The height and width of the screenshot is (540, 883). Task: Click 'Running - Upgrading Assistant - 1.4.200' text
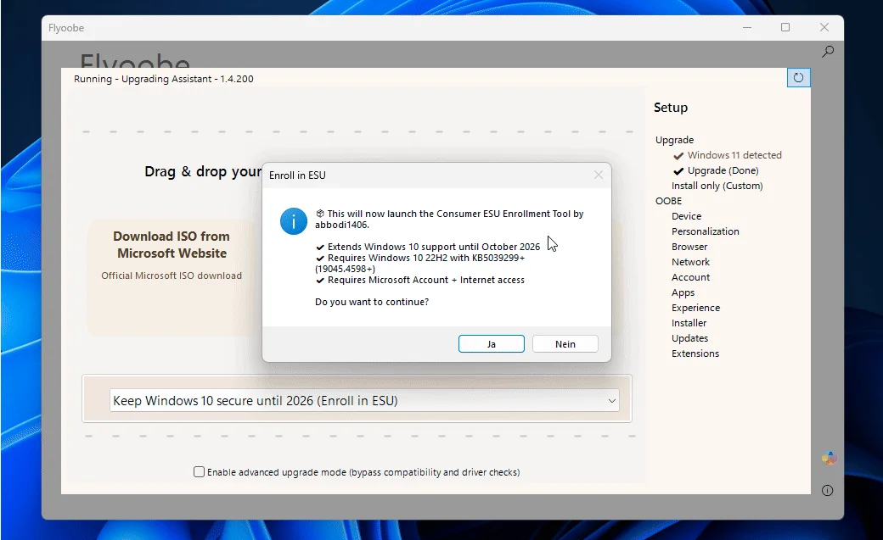tap(163, 79)
